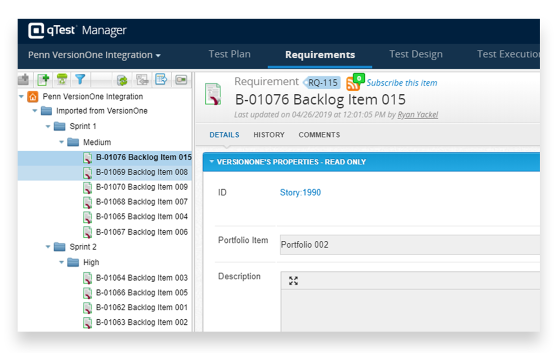Open the Ryan Yackel user link

tap(417, 115)
